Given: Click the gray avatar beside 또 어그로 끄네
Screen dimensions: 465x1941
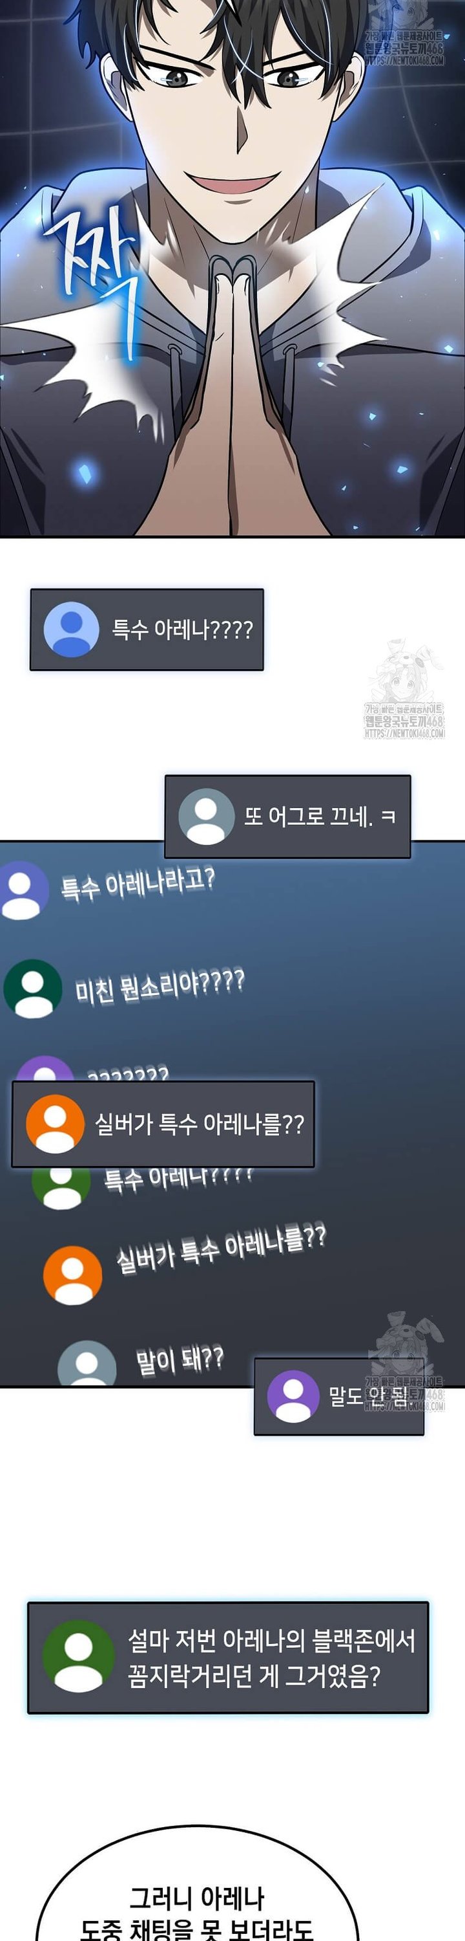Looking at the screenshot, I should tap(206, 816).
